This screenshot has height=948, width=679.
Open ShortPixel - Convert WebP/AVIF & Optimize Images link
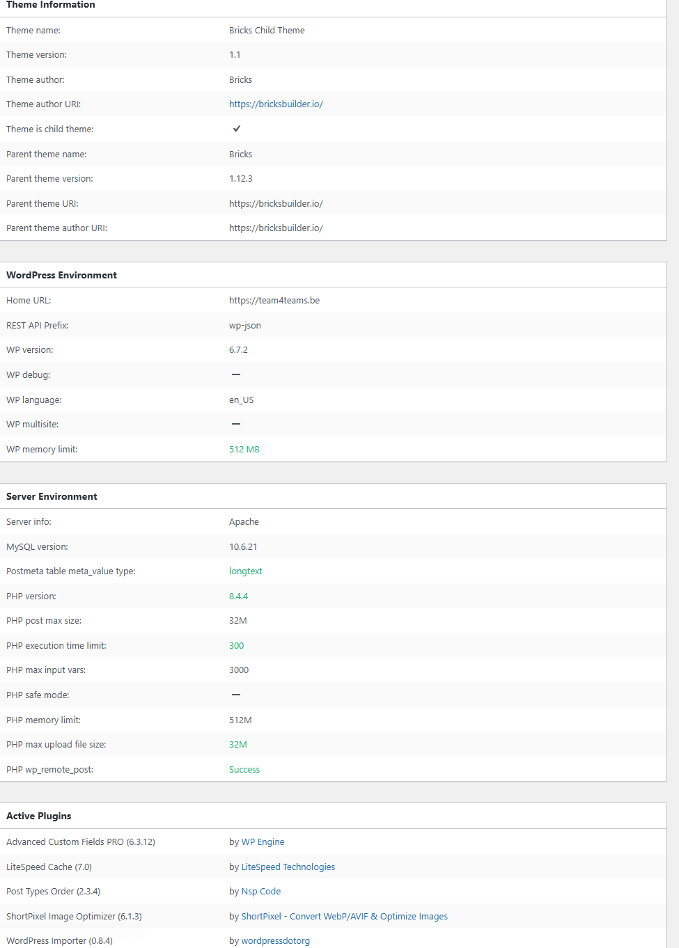click(x=344, y=917)
